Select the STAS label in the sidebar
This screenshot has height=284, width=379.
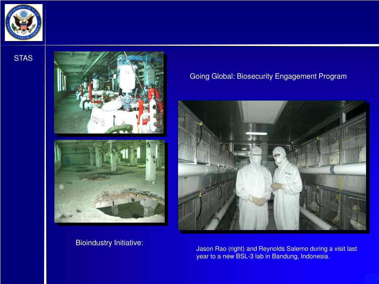point(23,58)
